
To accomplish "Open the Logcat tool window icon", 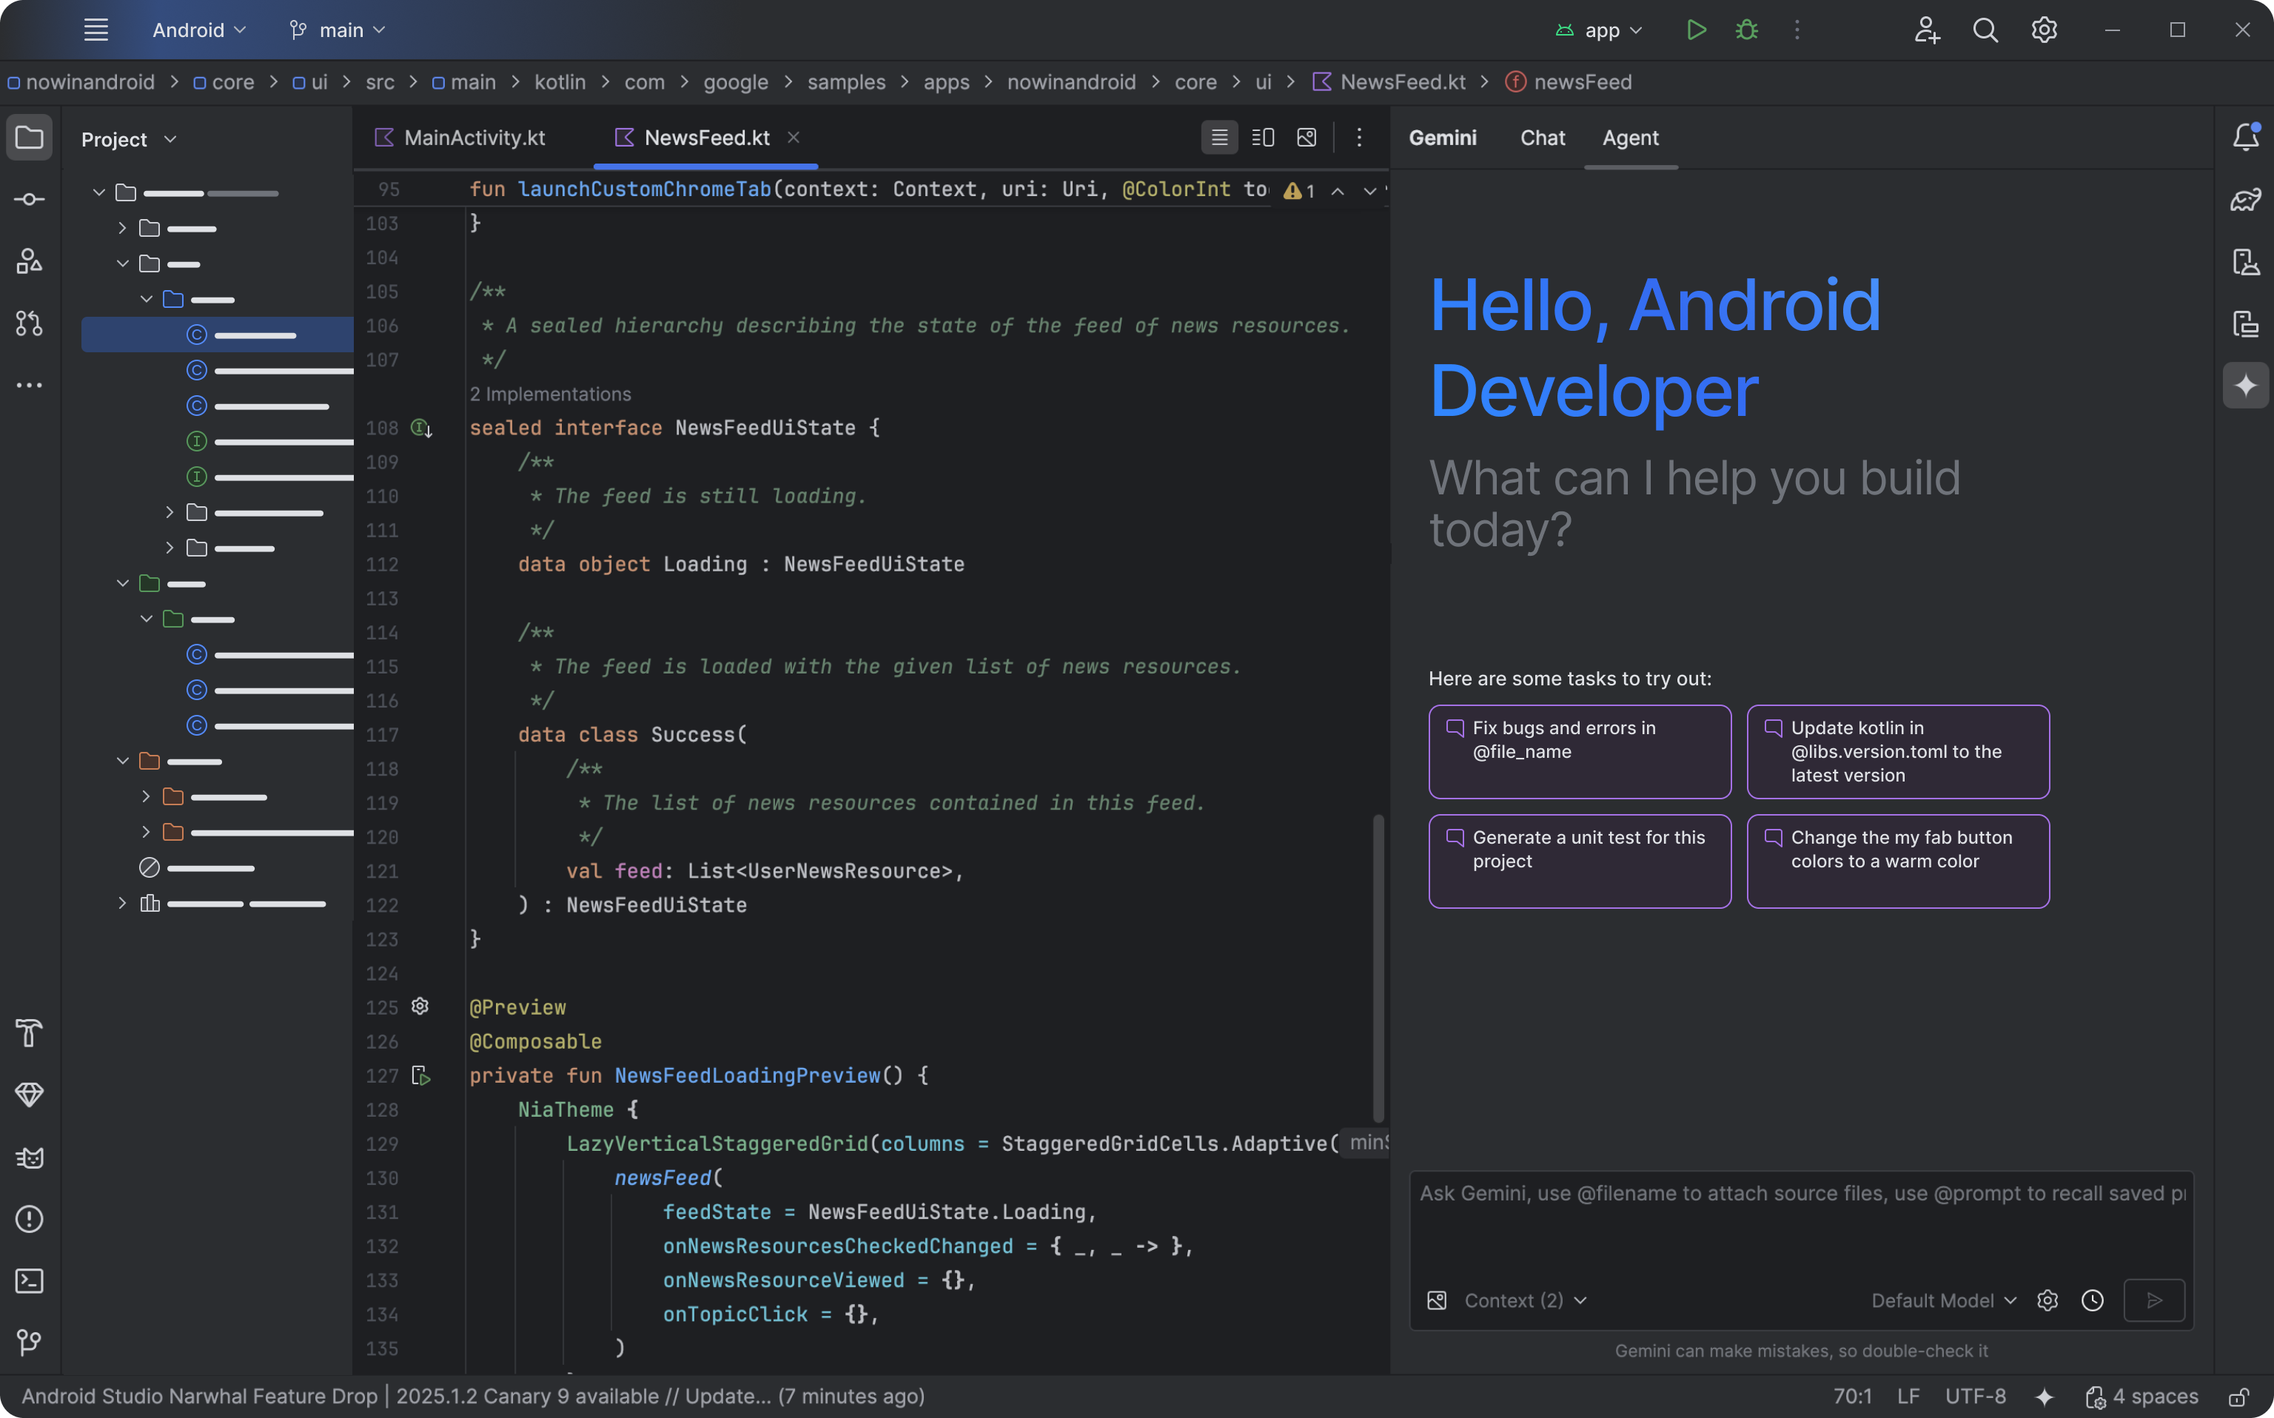I will click(29, 1157).
